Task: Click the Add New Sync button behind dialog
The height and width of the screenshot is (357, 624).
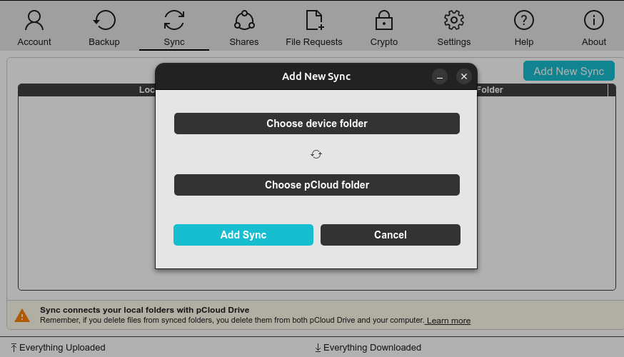Action: (569, 71)
